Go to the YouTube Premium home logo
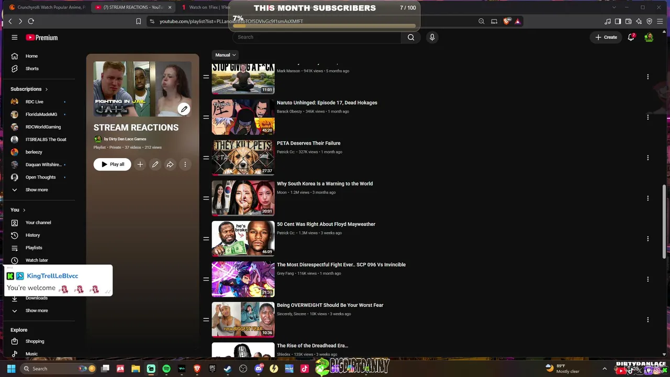This screenshot has width=670, height=377. pos(42,37)
